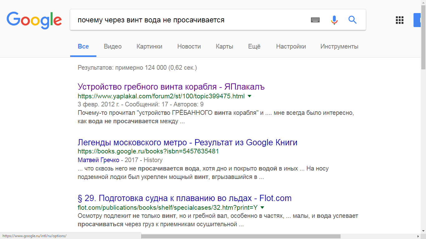Screen dimensions: 426x239
Task: Click the blue search magnifier icon
Action: click(x=352, y=20)
